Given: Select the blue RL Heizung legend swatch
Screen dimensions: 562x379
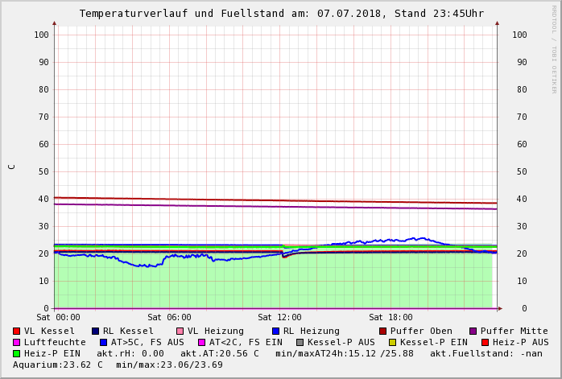Looking at the screenshot, I should pyautogui.click(x=275, y=331).
